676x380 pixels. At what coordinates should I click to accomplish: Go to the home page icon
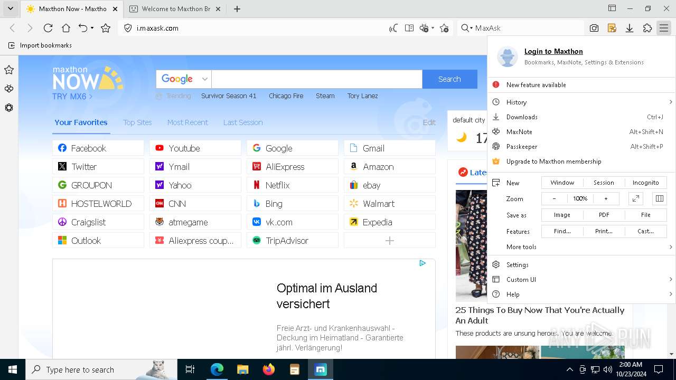tap(66, 28)
